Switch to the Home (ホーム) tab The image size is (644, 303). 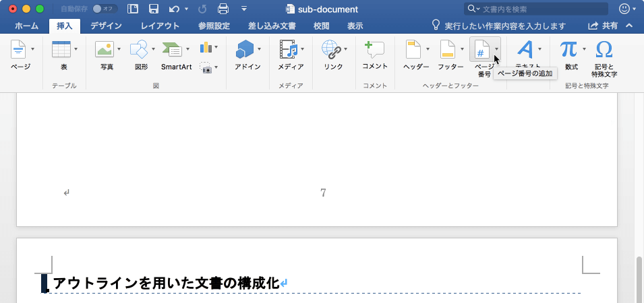tap(27, 26)
